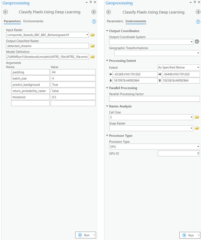Image resolution: width=201 pixels, height=240 pixels.
Task: Switch to the inactive Parameters tab
Action: (115, 21)
